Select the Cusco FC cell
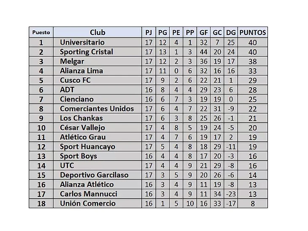 [x=75, y=80]
